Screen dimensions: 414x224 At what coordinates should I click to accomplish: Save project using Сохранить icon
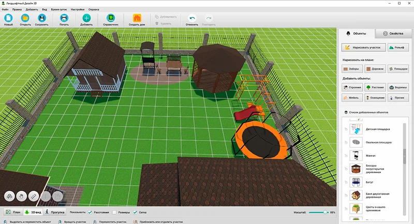click(42, 18)
